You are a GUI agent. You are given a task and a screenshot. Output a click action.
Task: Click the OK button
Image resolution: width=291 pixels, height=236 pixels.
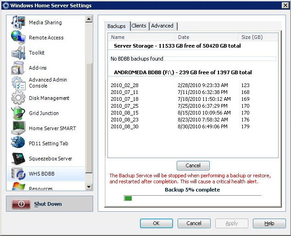pyautogui.click(x=156, y=223)
